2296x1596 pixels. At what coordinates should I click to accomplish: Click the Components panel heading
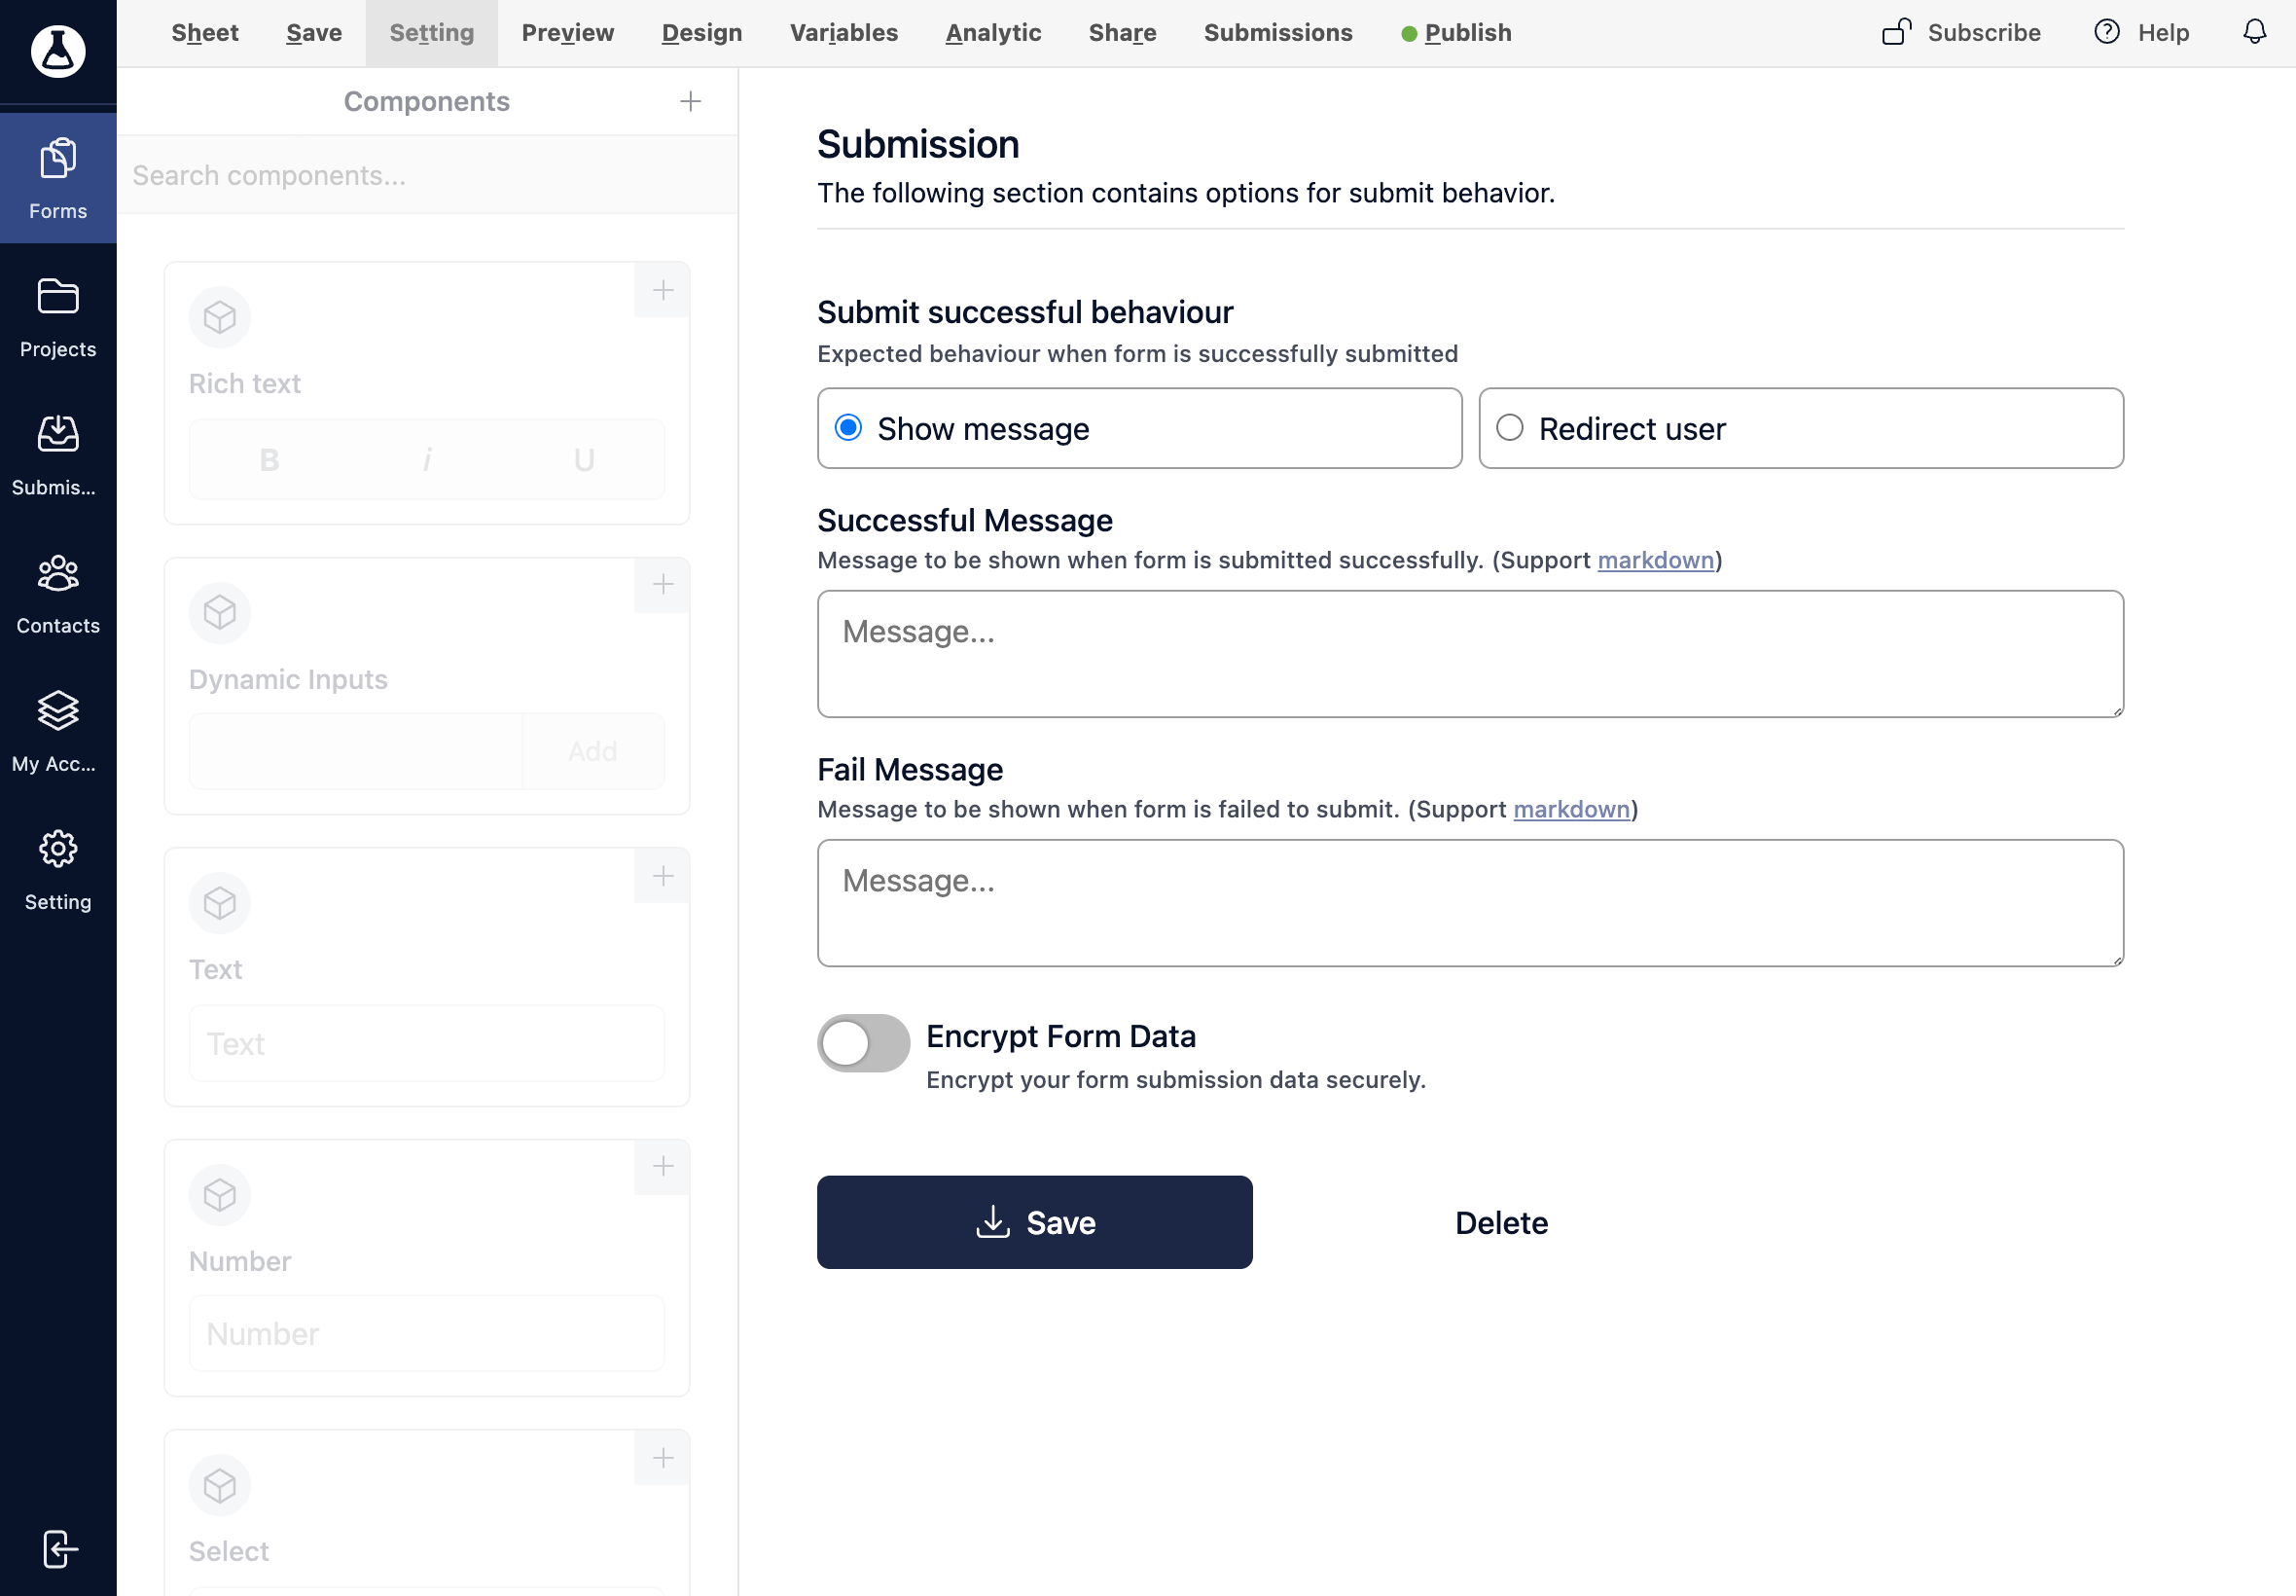pyautogui.click(x=427, y=101)
